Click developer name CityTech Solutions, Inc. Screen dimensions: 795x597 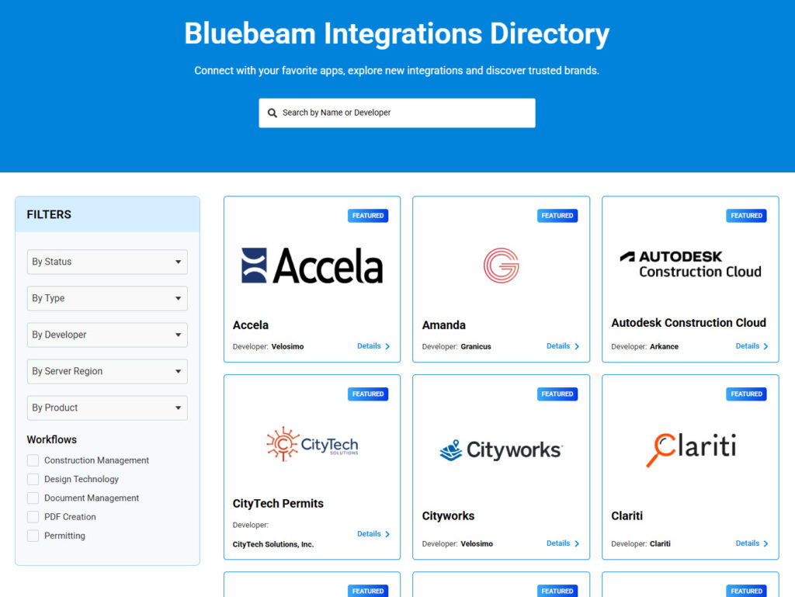[x=273, y=544]
